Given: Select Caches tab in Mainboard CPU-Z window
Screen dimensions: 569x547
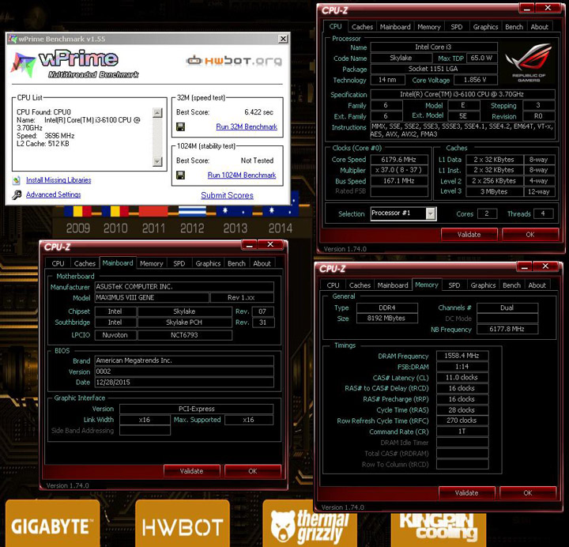Looking at the screenshot, I should 85,263.
